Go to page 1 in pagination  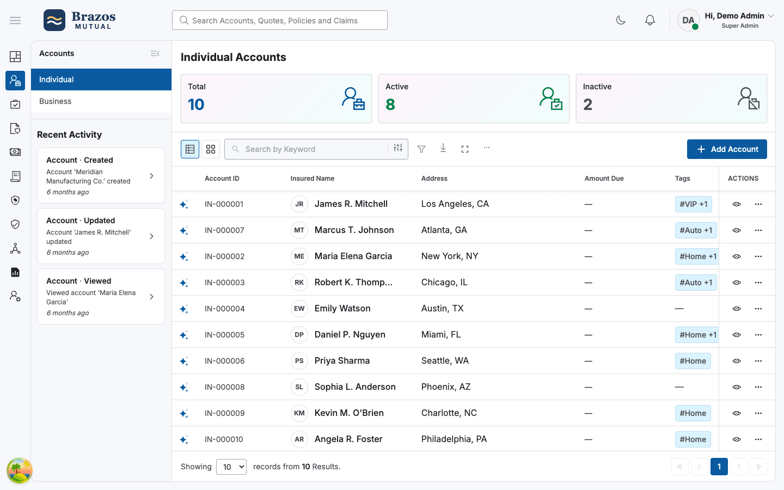pos(719,467)
